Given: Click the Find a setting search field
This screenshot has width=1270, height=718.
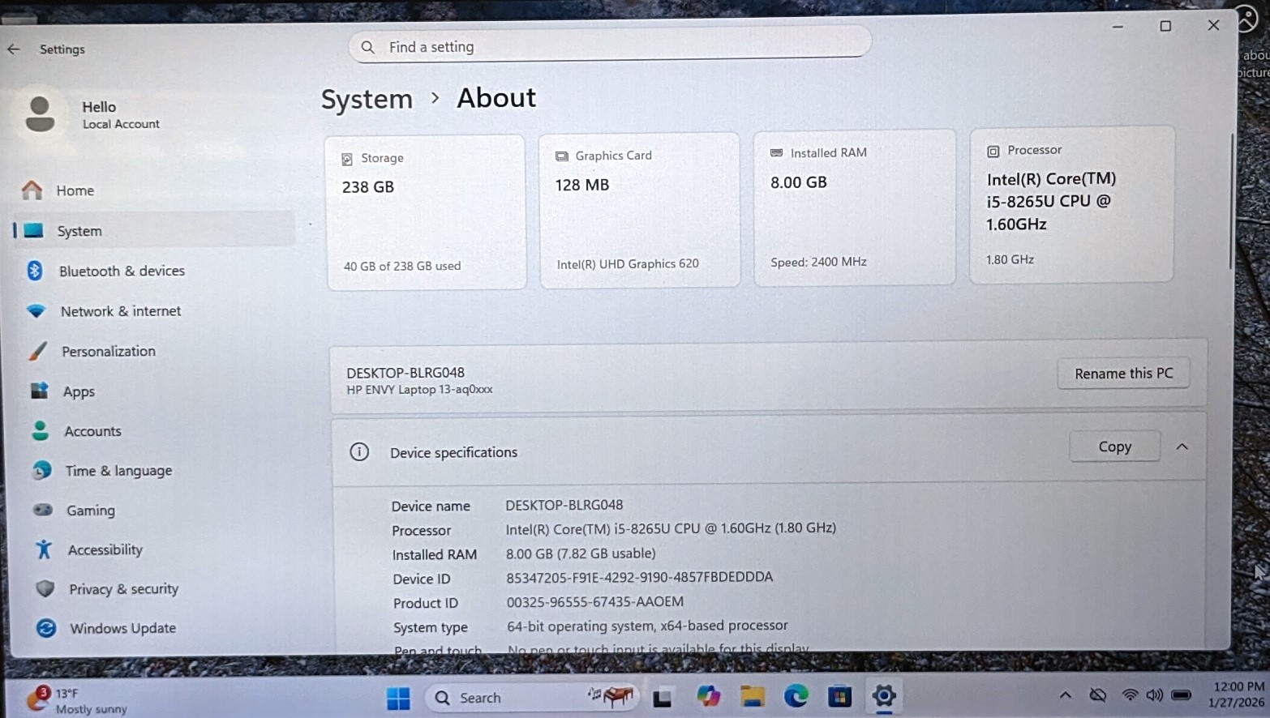Looking at the screenshot, I should tap(610, 46).
